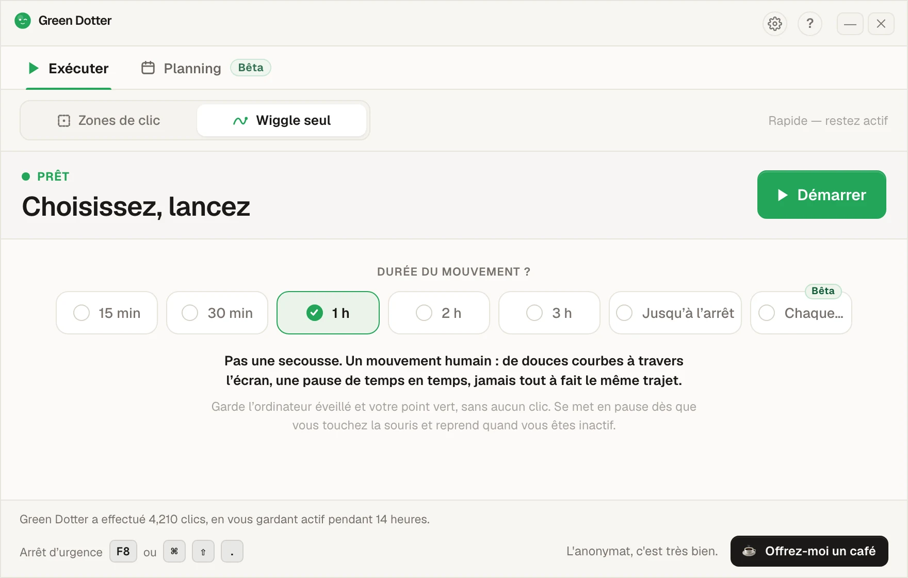
Task: Select the Wiggle seul mode
Action: point(282,120)
